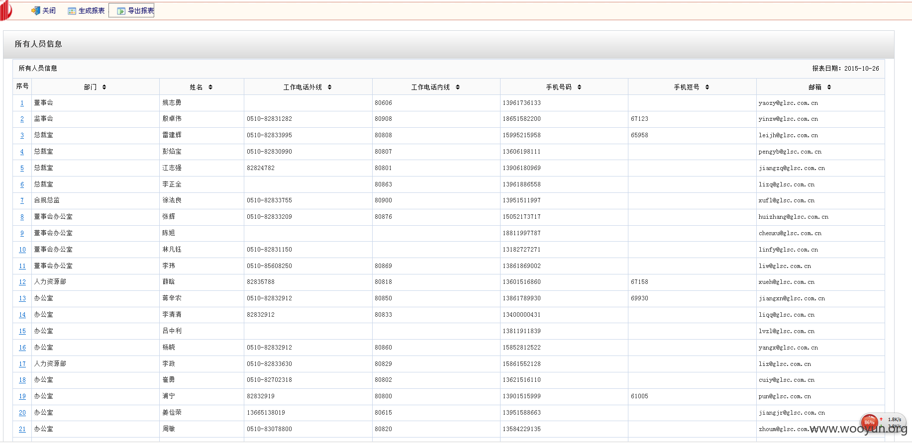Image resolution: width=912 pixels, height=443 pixels.
Task: Sort by 姓名 column arrows
Action: pyautogui.click(x=210, y=87)
